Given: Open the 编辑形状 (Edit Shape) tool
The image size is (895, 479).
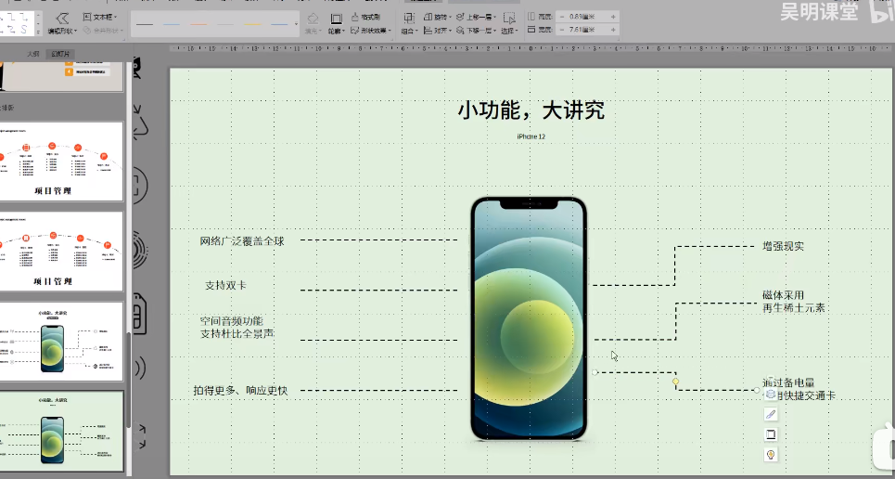Looking at the screenshot, I should (61, 23).
